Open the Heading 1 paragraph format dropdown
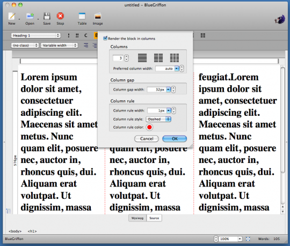This screenshot has height=246, width=290. pos(36,35)
